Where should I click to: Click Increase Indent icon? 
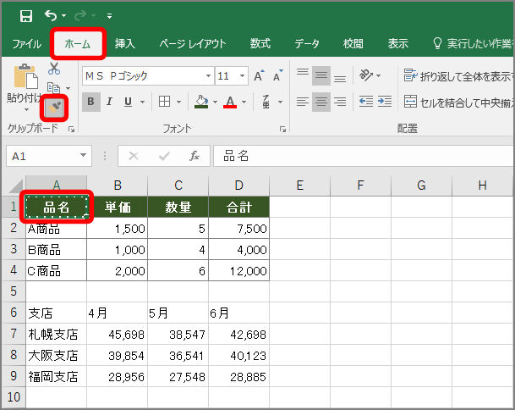tap(385, 102)
